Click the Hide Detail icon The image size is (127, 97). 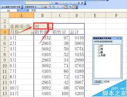[50, 7]
